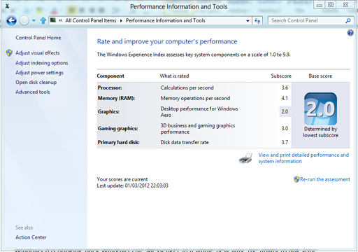Click the Subscore column header
This screenshot has height=252, width=358.
click(x=281, y=76)
